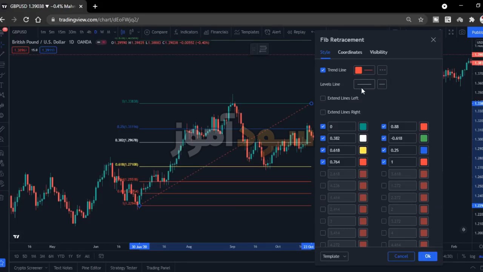Open the Indicators menu
This screenshot has width=483, height=272.
pyautogui.click(x=186, y=32)
